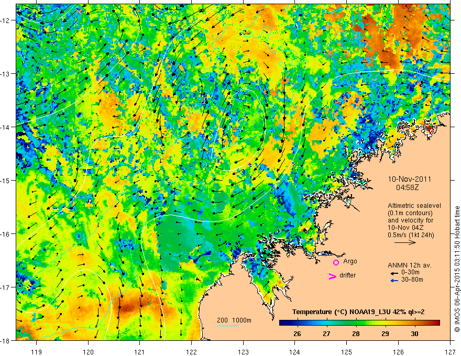The width and height of the screenshot is (461, 356).
Task: Click the Argo legend label
Action: 350,261
